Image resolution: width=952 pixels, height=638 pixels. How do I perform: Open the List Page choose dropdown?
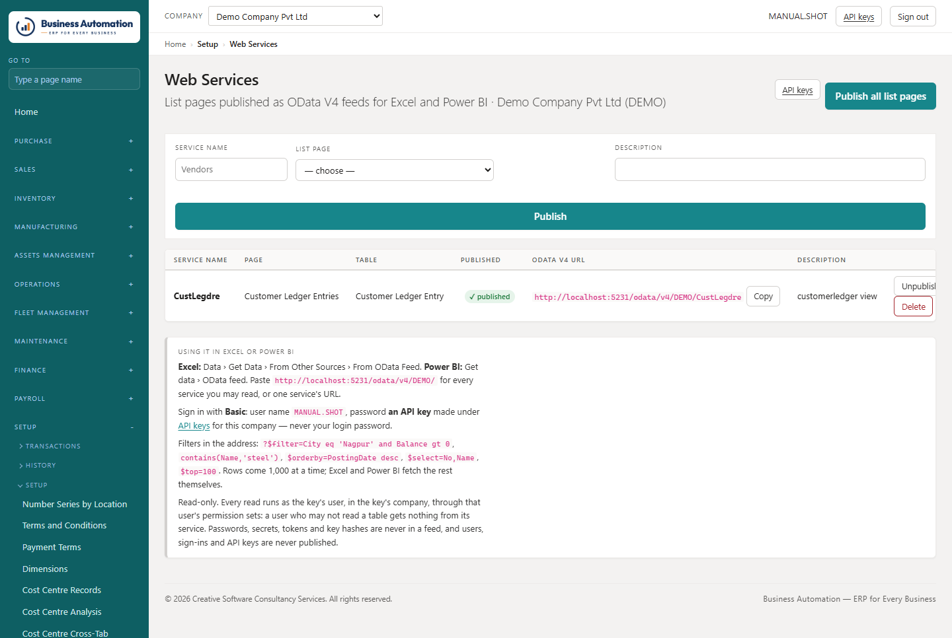pyautogui.click(x=395, y=170)
